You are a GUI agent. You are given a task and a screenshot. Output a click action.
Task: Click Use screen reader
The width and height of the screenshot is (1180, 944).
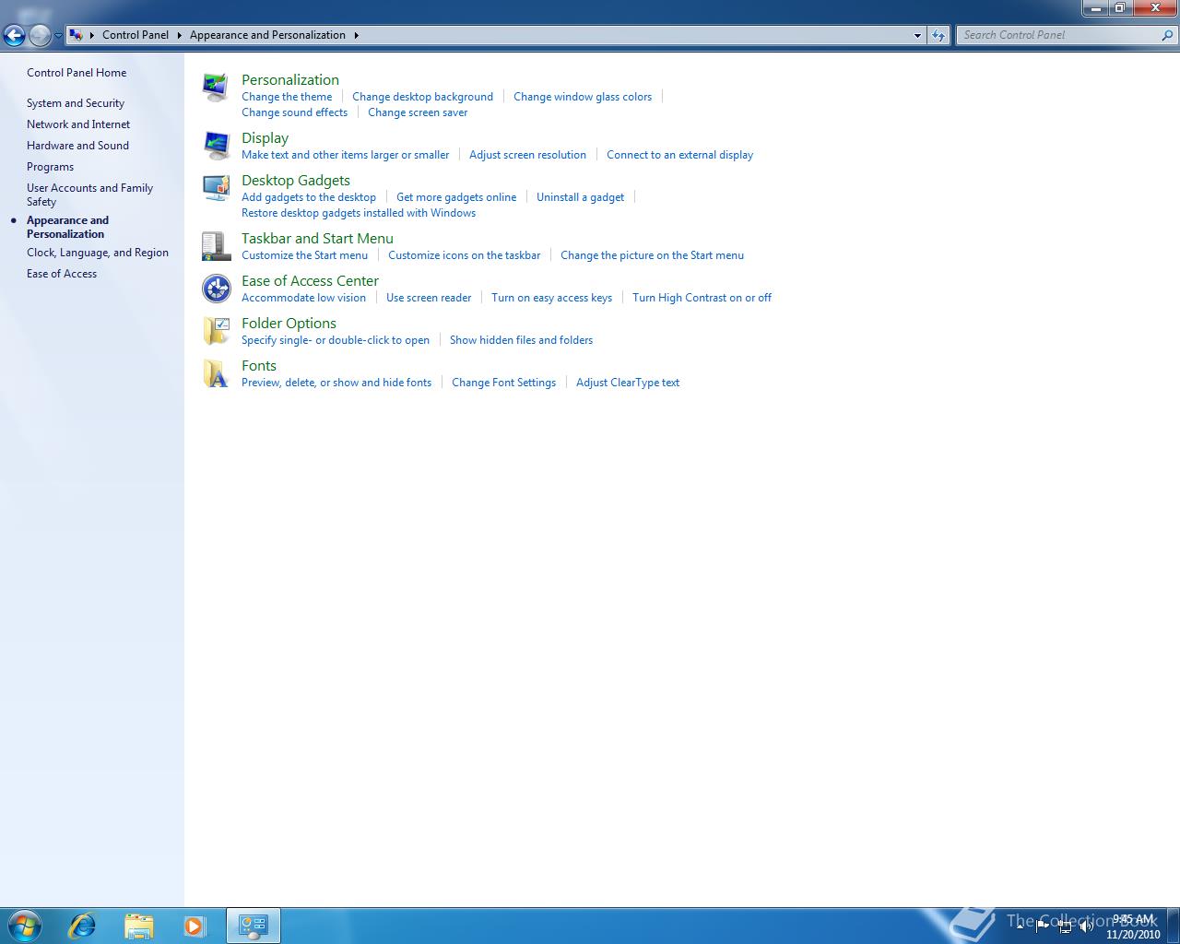tap(429, 298)
